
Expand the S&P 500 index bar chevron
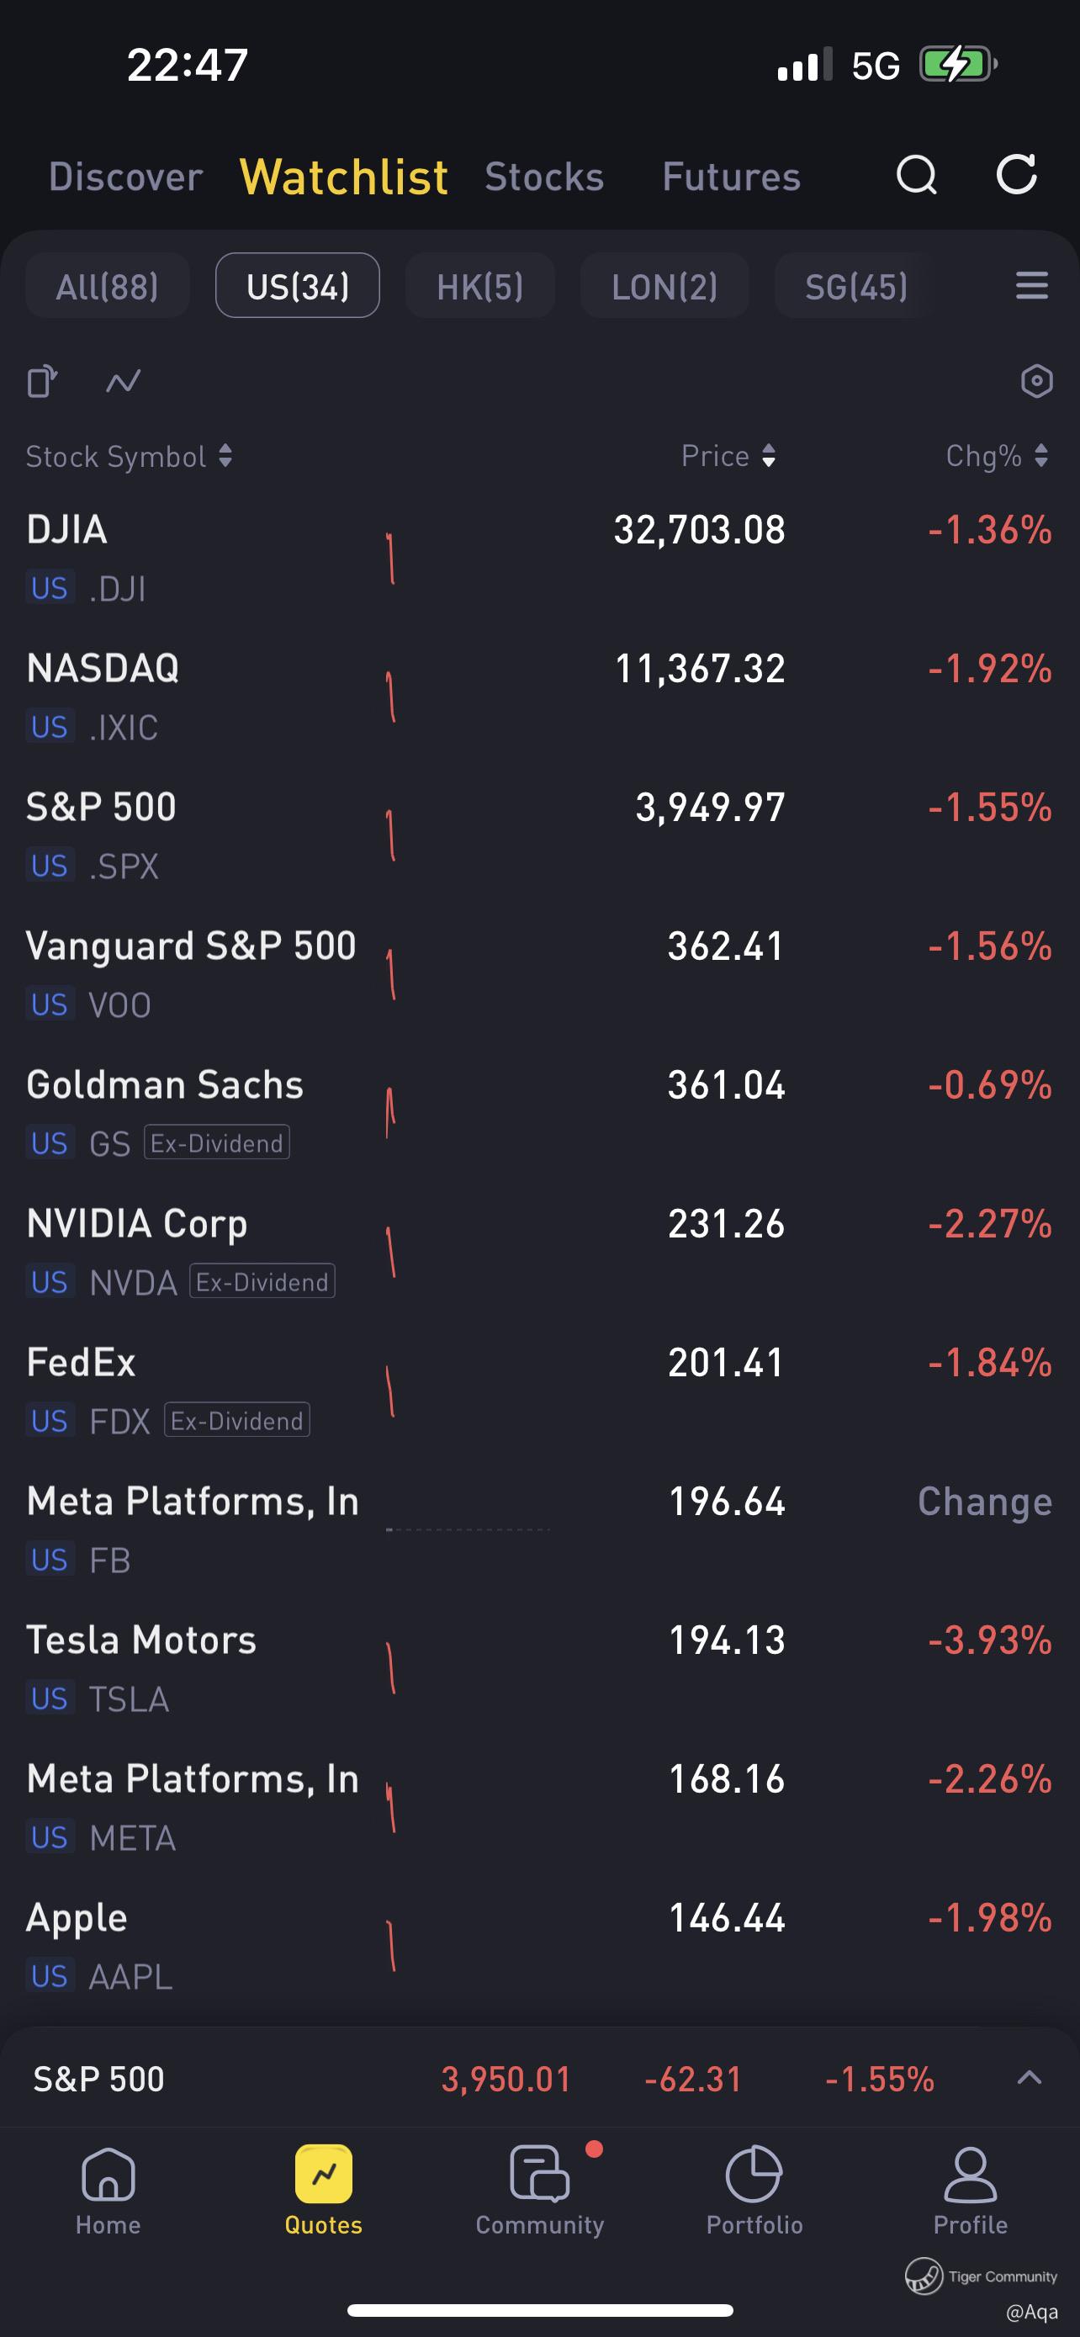[x=1030, y=2078]
